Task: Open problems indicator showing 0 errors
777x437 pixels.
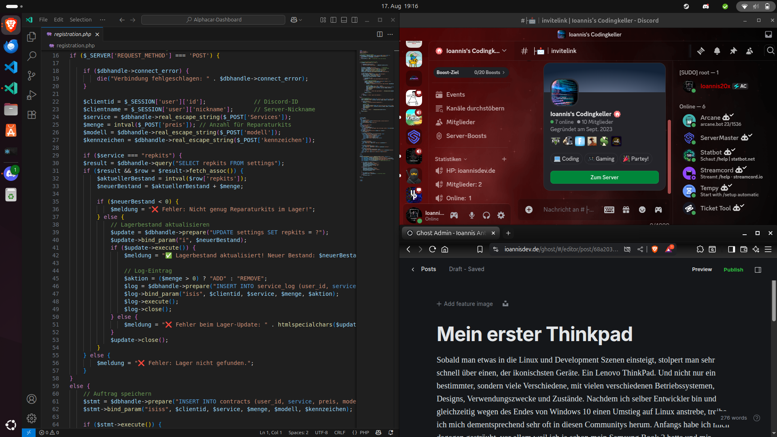Action: (49, 433)
